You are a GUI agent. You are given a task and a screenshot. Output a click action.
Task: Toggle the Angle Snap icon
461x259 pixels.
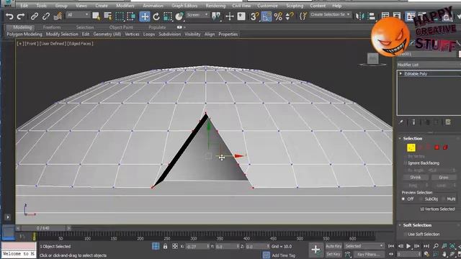[x=267, y=16]
